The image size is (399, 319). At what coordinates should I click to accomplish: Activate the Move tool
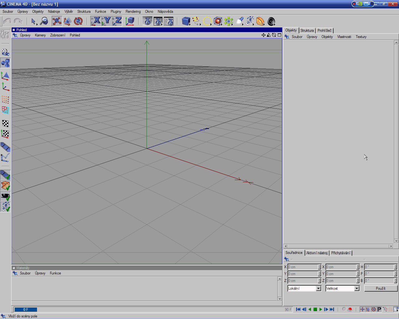tap(57, 21)
